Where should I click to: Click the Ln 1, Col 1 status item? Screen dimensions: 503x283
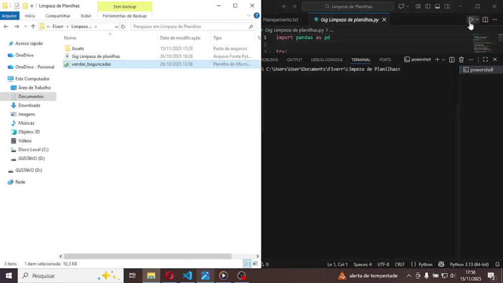pos(337,264)
